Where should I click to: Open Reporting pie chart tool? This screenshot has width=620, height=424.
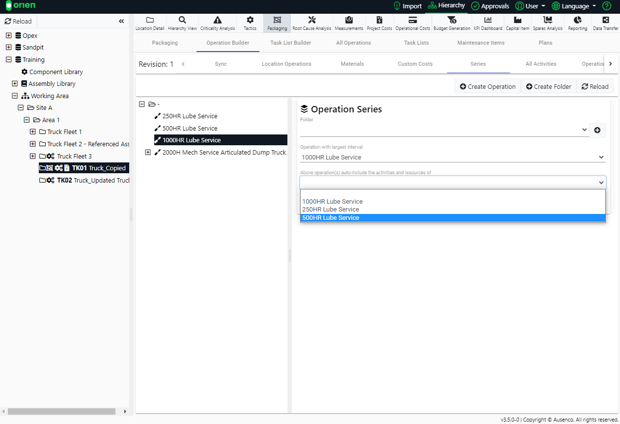(578, 23)
